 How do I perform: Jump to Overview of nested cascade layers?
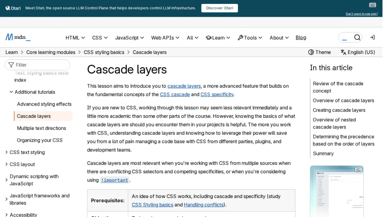tap(334, 123)
